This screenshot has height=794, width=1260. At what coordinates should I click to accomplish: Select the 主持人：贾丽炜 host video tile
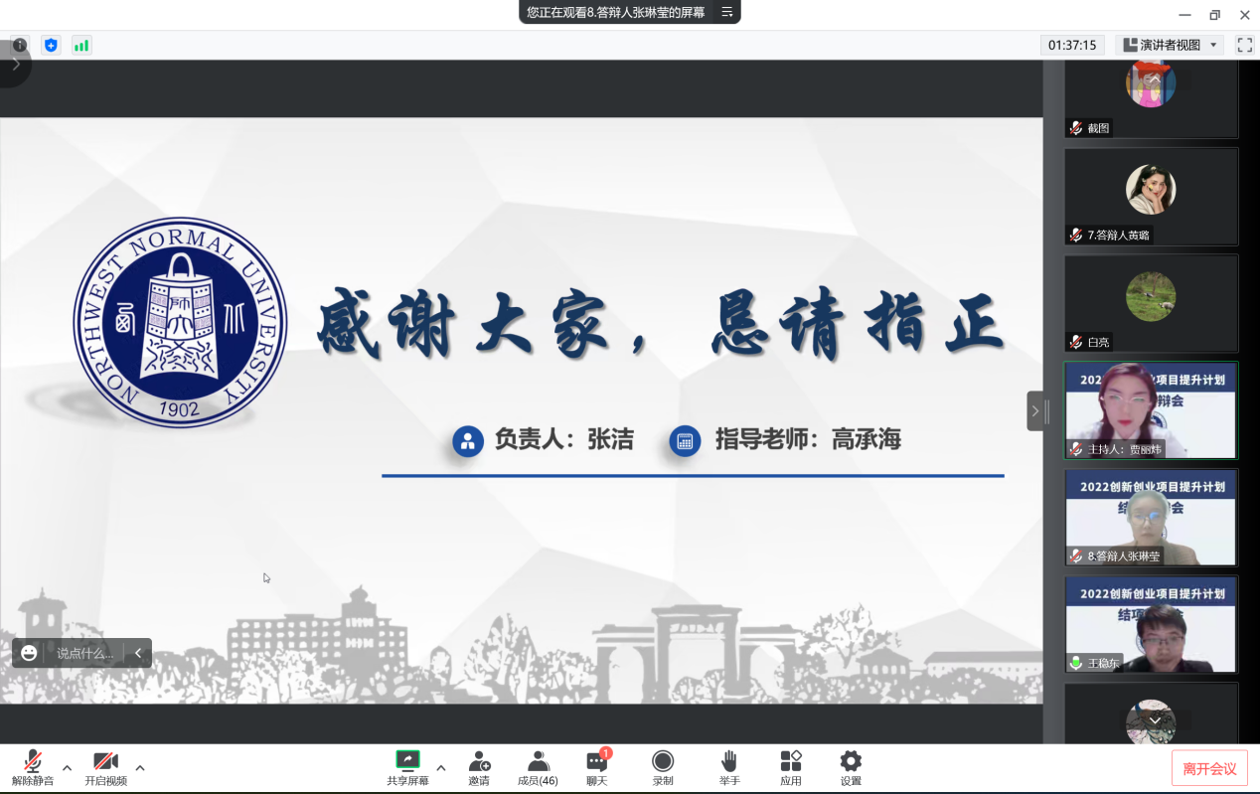1151,410
